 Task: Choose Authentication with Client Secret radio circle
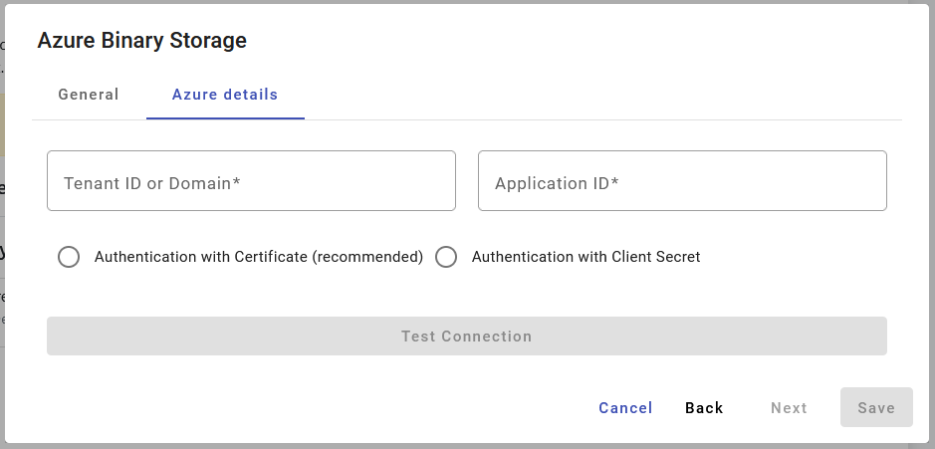(x=446, y=257)
